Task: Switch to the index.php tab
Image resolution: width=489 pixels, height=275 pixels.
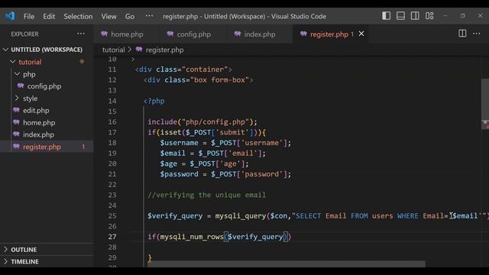Action: [x=260, y=34]
